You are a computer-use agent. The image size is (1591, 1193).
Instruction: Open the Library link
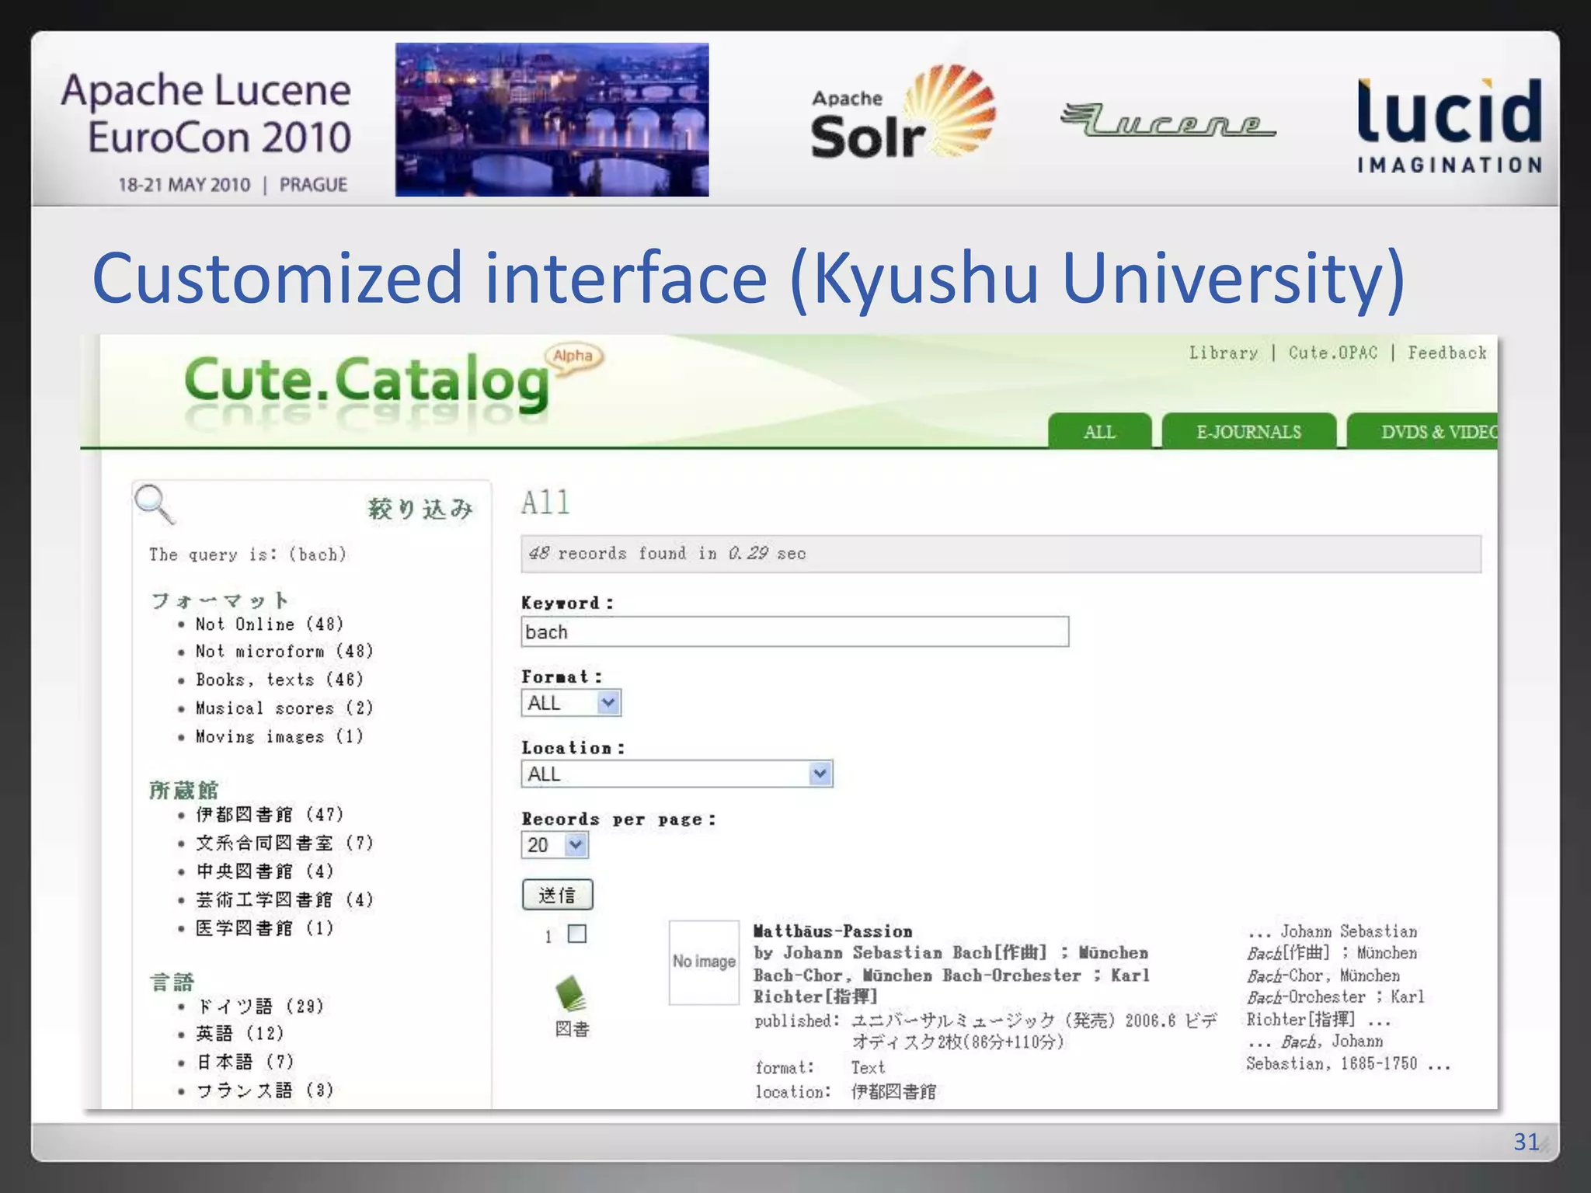point(1223,353)
